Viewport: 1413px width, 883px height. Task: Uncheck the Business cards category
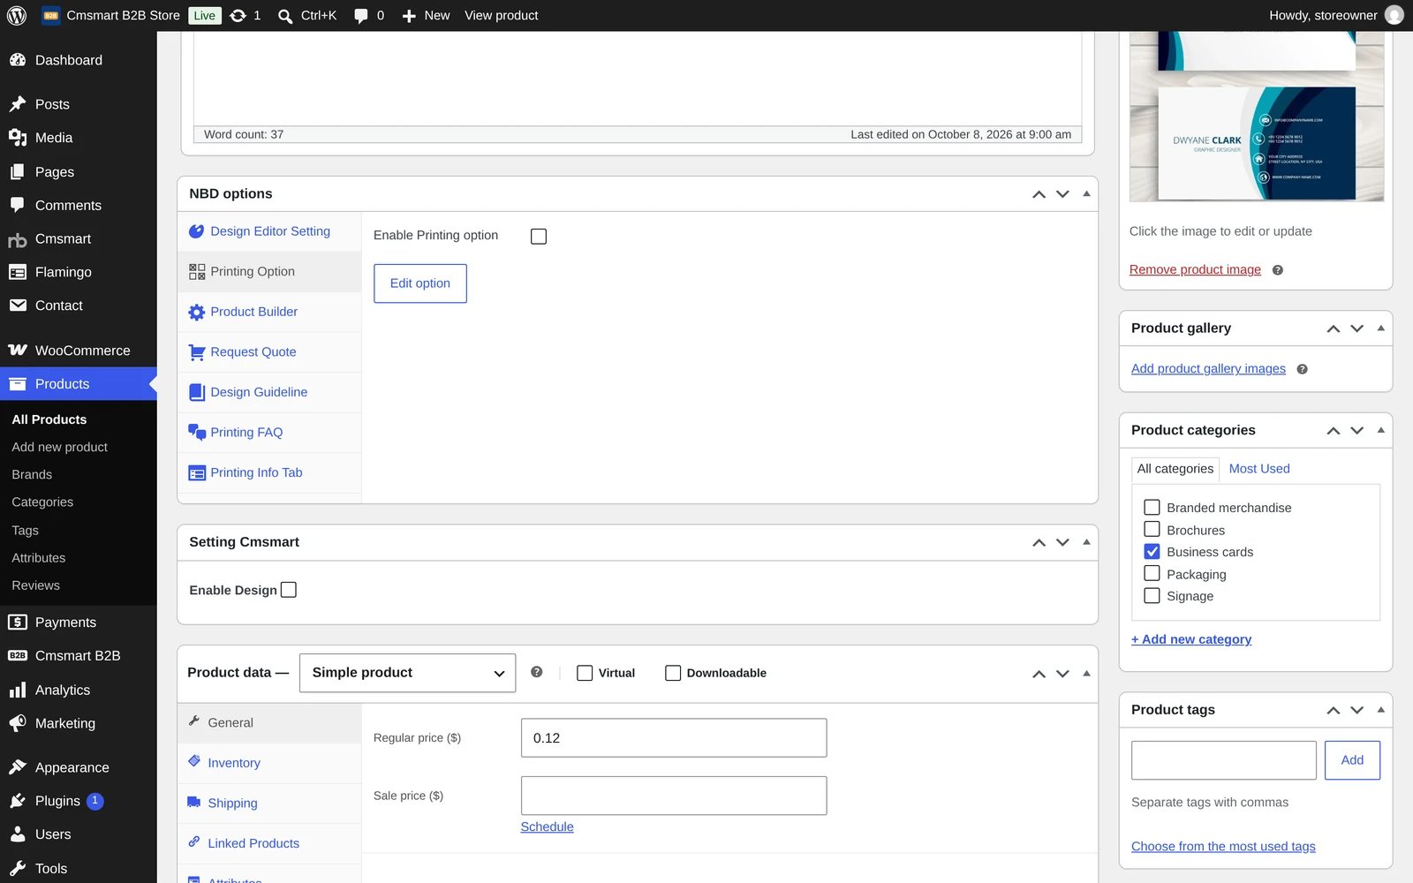tap(1152, 552)
